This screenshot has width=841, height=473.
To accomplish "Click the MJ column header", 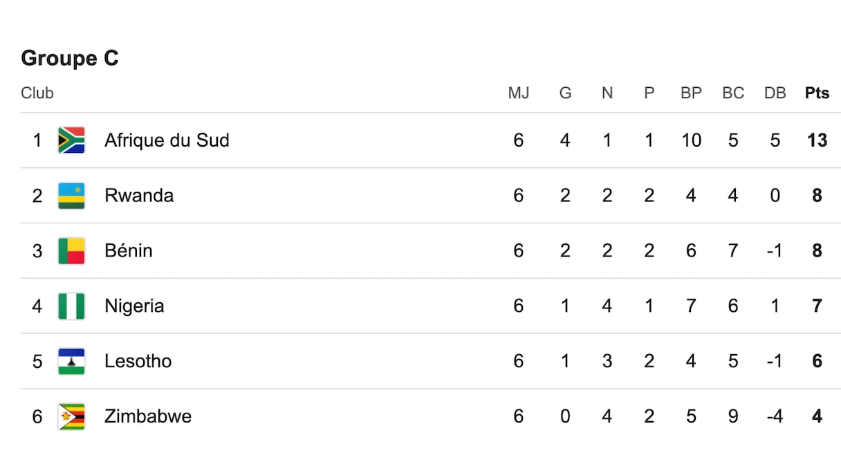I will click(x=519, y=93).
